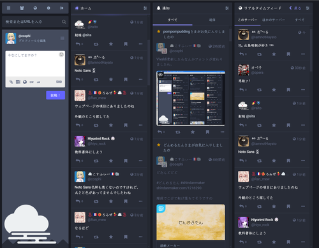The width and height of the screenshot is (319, 248).
Task: Click the search magnifier icon
Action: tap(64, 22)
